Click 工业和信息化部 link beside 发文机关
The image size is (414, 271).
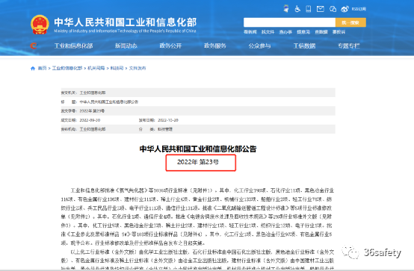[x=93, y=93]
